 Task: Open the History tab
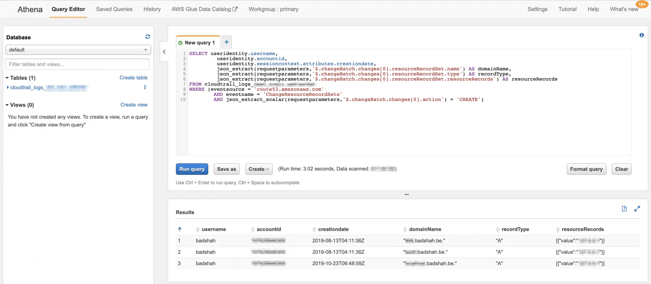coord(152,9)
